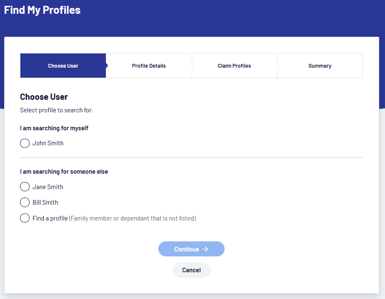Select the 'Find a profile' radio button
This screenshot has height=299, width=385.
(25, 218)
